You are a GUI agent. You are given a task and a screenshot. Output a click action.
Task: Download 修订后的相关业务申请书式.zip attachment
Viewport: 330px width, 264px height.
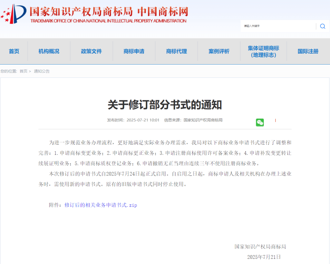coord(101,205)
